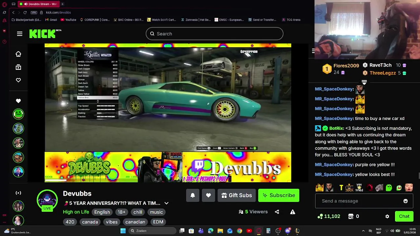Open the weather widget on taskbar
This screenshot has height=236, width=420.
coord(18,231)
